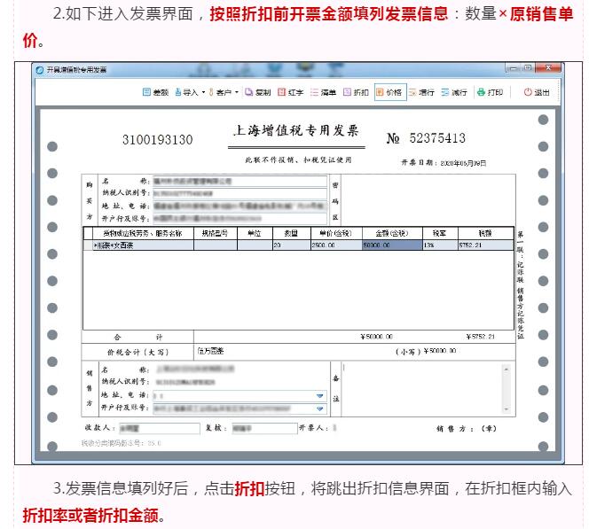Click the 单位 cell in first row

pyautogui.click(x=255, y=245)
